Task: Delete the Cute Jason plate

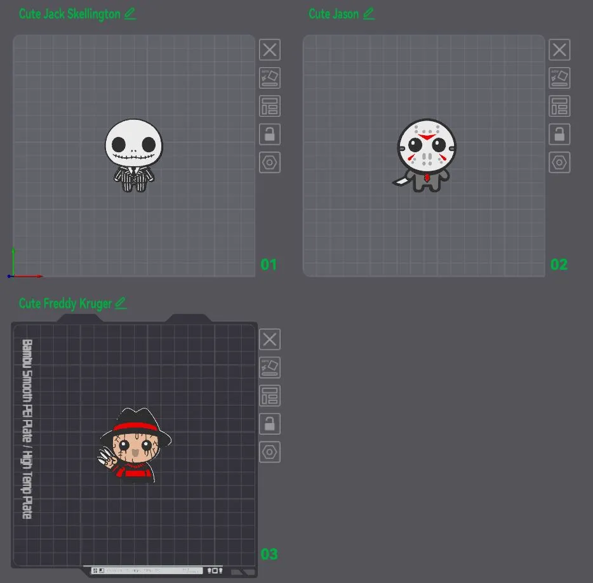Action: click(x=559, y=49)
